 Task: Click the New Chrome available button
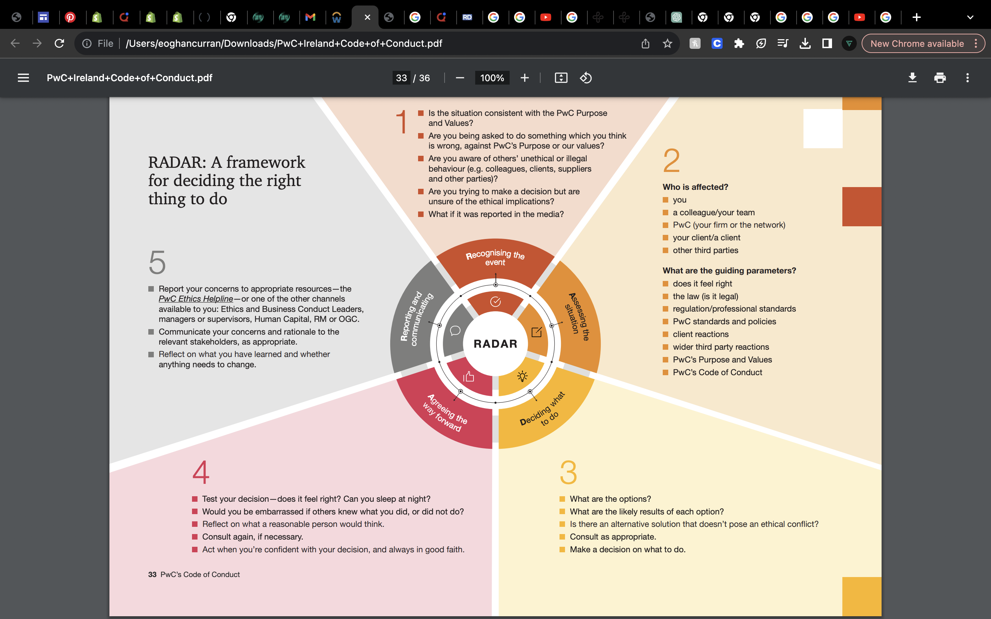[x=917, y=43]
